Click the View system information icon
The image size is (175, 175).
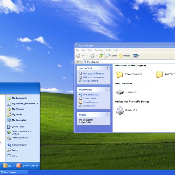point(81,73)
